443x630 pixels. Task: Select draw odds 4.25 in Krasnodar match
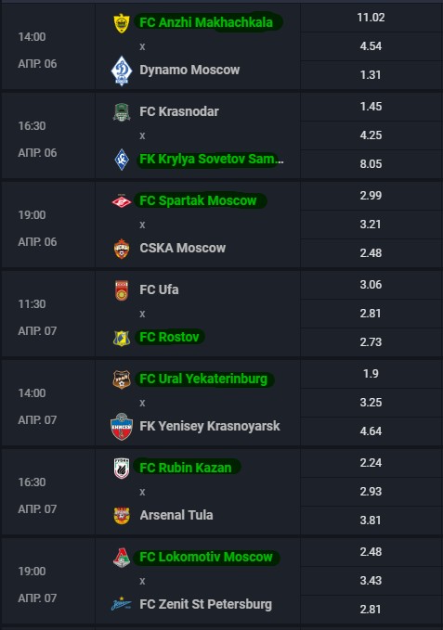pyautogui.click(x=371, y=135)
